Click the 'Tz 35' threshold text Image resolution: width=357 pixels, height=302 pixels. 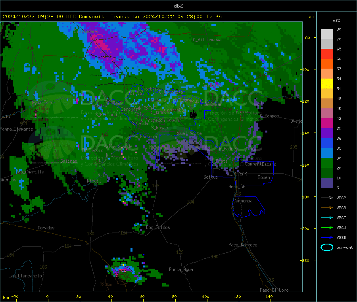coord(213,16)
